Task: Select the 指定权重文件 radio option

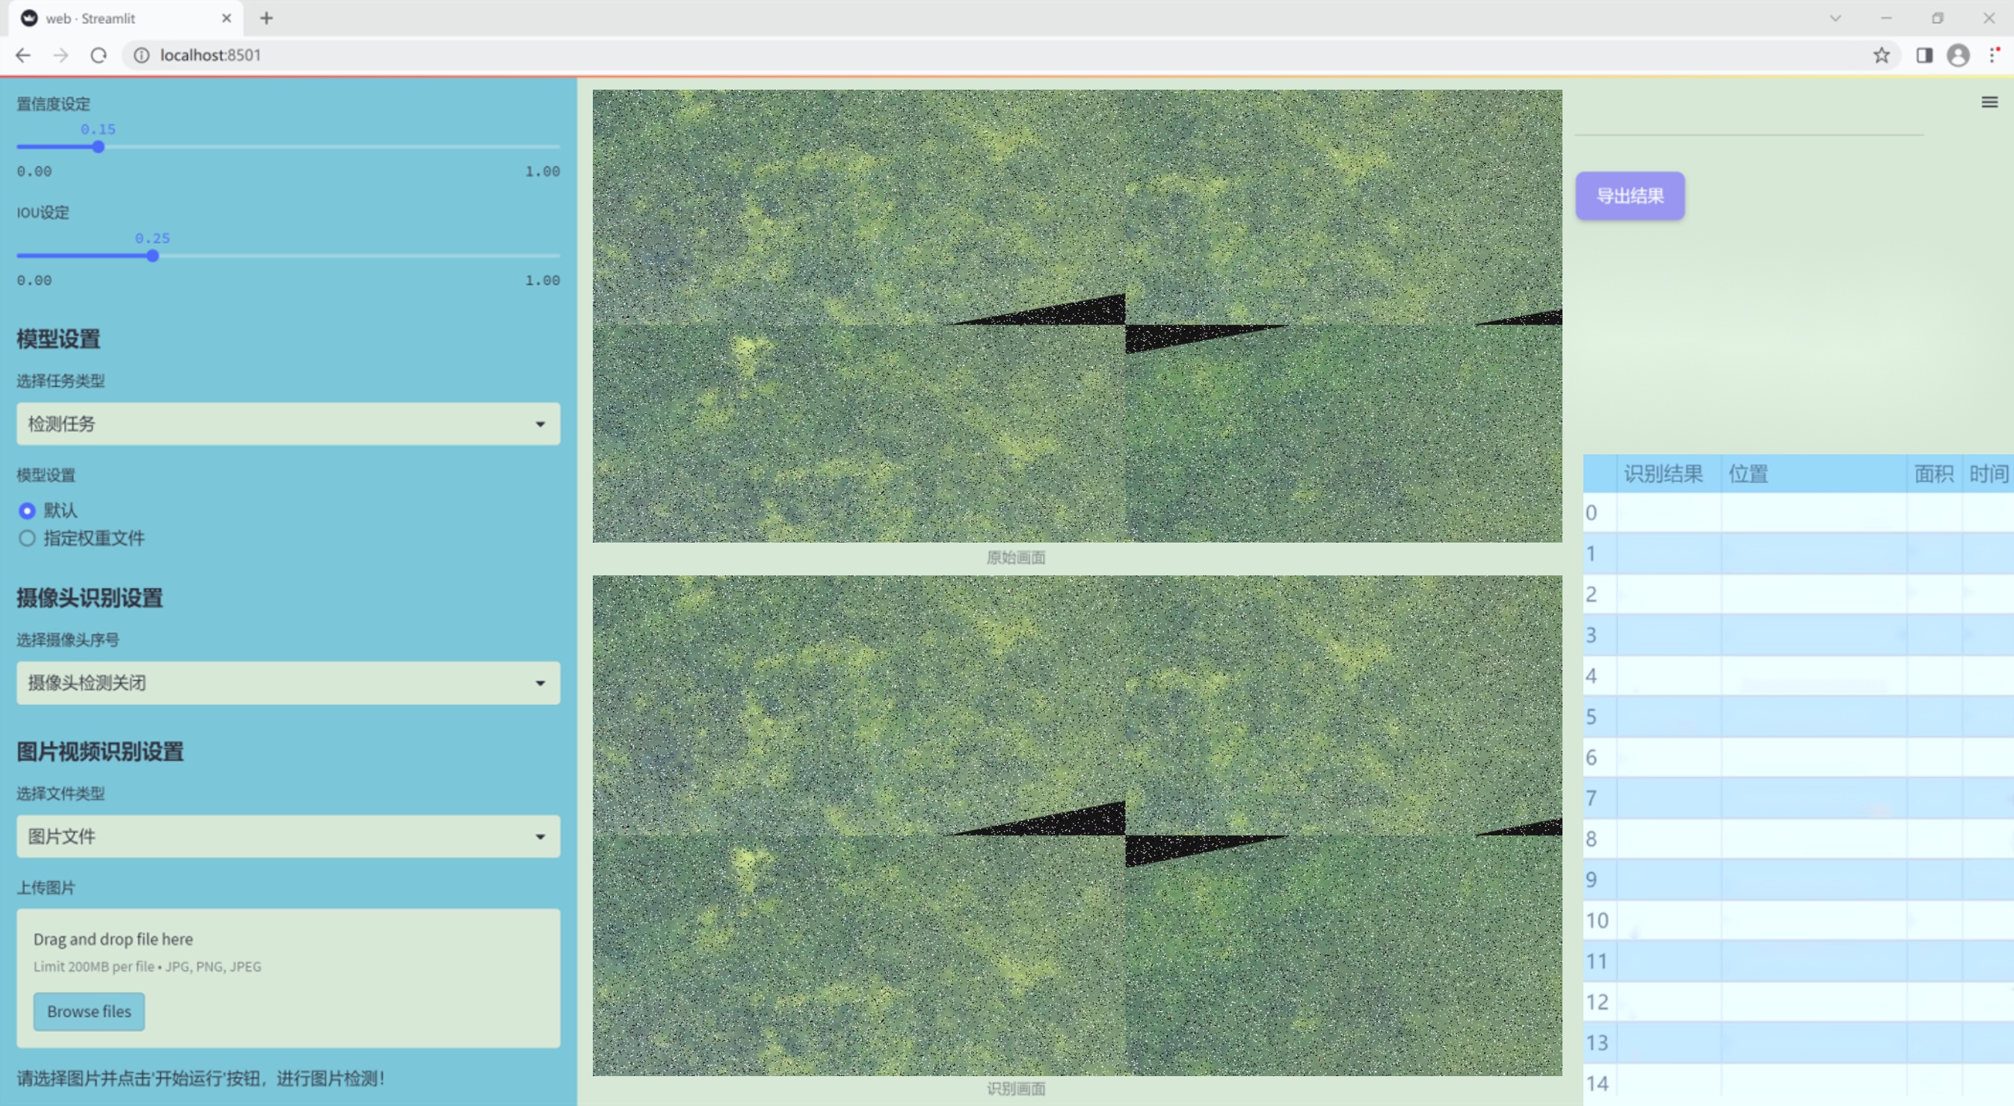Action: [28, 538]
